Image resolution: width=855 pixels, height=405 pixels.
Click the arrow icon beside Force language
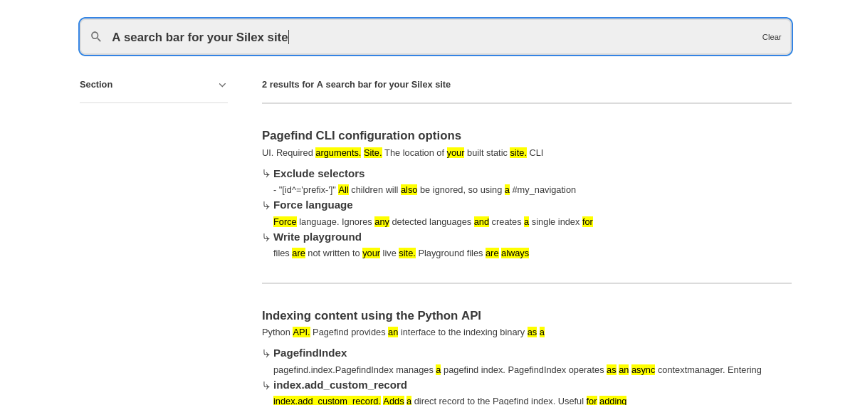(266, 206)
